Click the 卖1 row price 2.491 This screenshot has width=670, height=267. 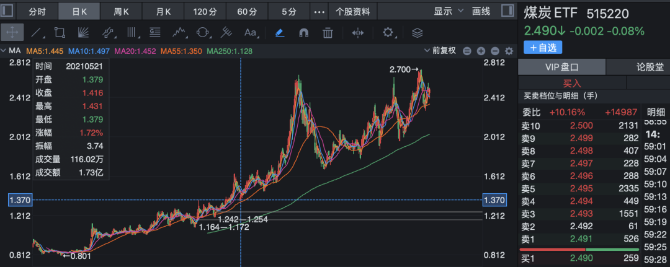[x=582, y=239]
